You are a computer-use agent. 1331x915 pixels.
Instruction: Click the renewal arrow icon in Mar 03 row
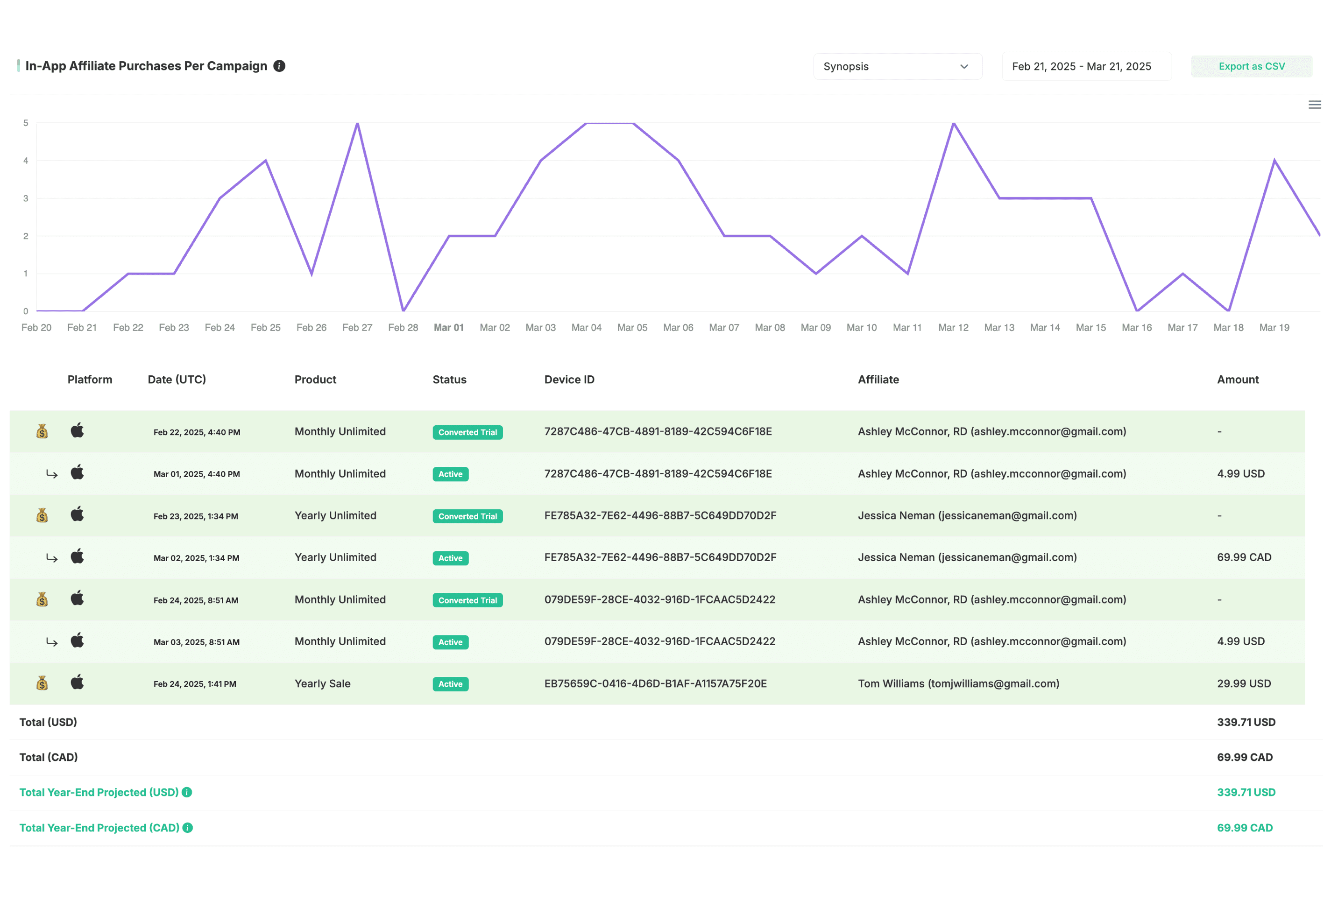(x=52, y=643)
